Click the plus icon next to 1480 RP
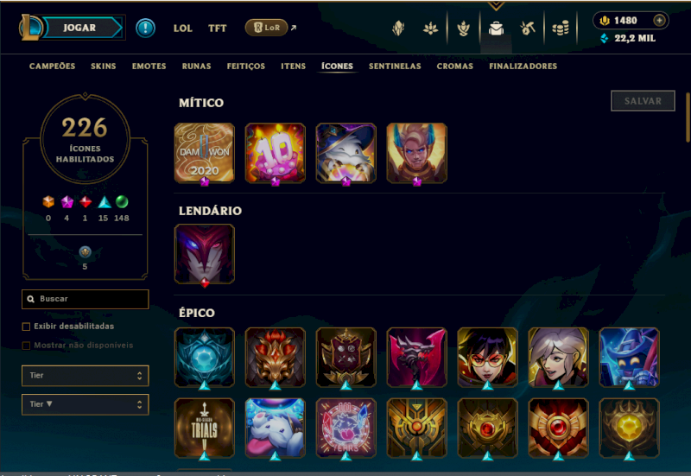Viewport: 691px width, 476px height. (x=659, y=20)
